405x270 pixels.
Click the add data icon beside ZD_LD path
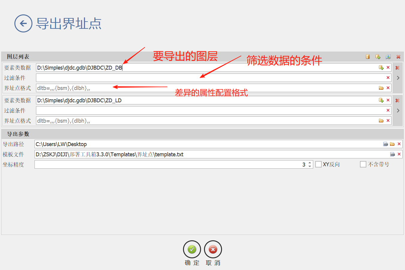pyautogui.click(x=381, y=100)
